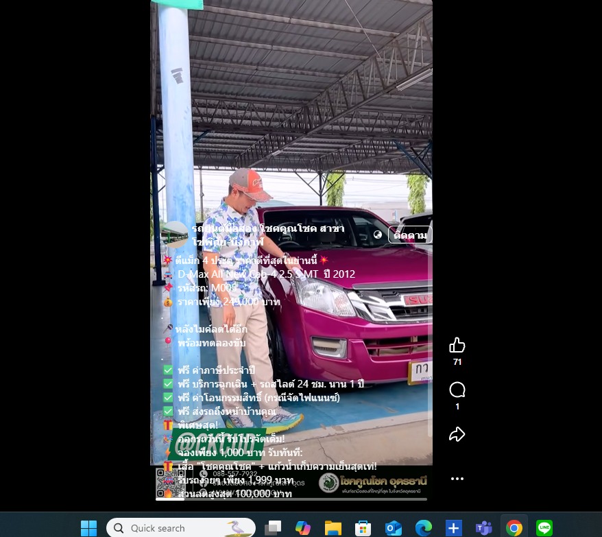Image resolution: width=602 pixels, height=537 pixels.
Task: Open File Explorer from the taskbar
Action: (333, 528)
